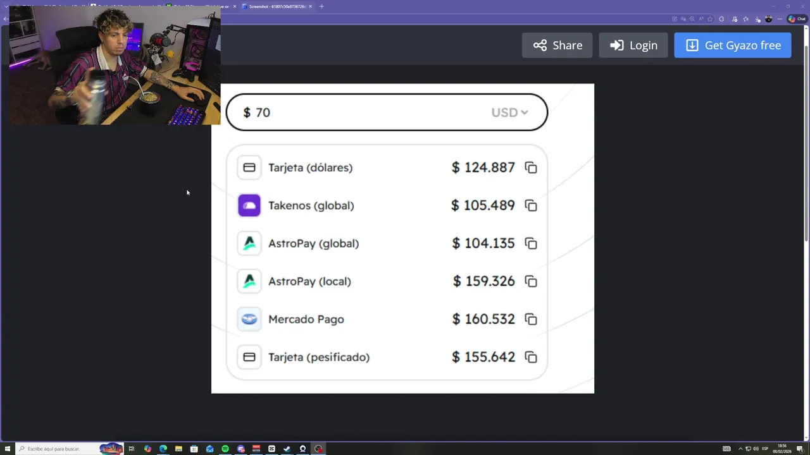The height and width of the screenshot is (455, 810).
Task: Click the Mercado Pago label
Action: (306, 319)
